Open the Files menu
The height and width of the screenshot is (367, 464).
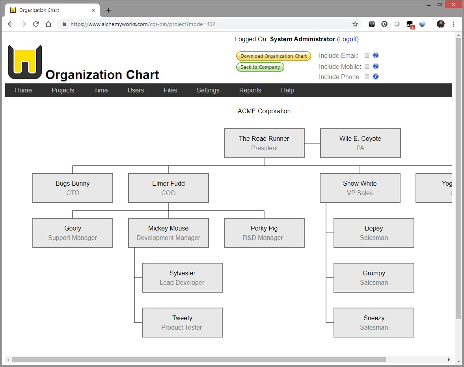pos(170,90)
